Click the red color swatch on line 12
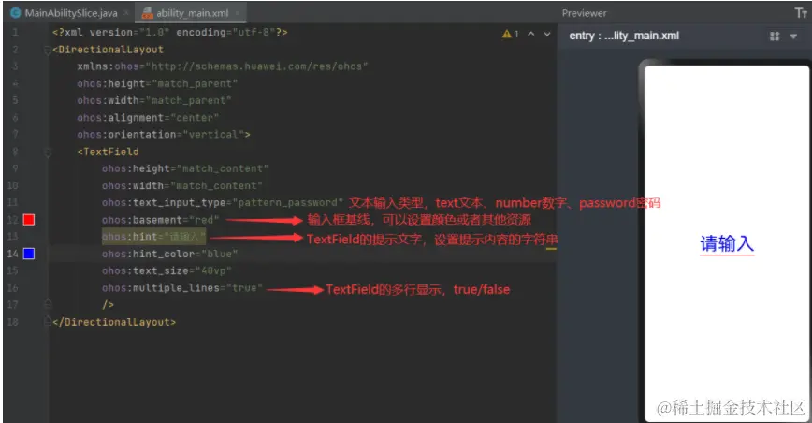This screenshot has width=812, height=423. (29, 220)
